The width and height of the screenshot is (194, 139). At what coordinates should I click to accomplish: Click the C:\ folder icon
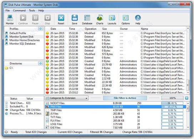[6, 68]
